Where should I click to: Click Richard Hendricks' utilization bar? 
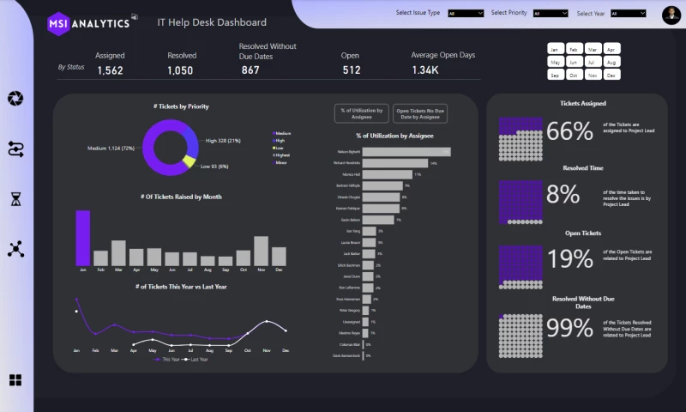(395, 163)
